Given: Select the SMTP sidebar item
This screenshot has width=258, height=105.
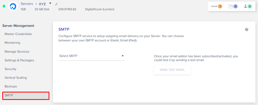Looking at the screenshot, I should coord(26,96).
